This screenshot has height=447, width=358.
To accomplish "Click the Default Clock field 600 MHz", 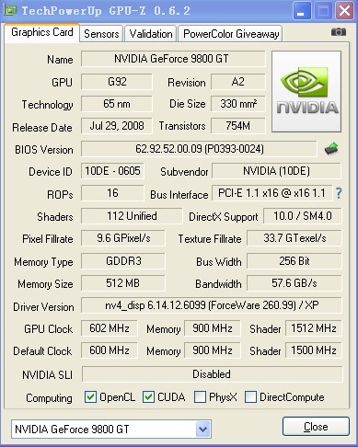I will point(110,350).
